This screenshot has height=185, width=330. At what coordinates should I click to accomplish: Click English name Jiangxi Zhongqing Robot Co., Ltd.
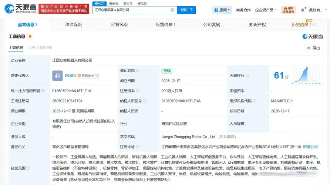pyautogui.click(x=189, y=137)
